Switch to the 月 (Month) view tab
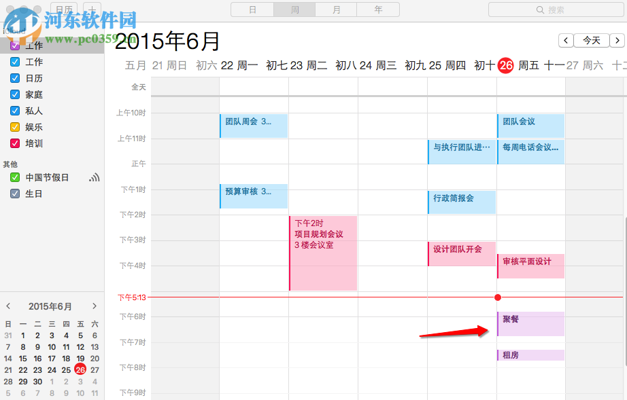 336,10
